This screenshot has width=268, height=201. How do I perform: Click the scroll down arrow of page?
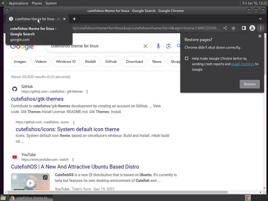coord(264,188)
